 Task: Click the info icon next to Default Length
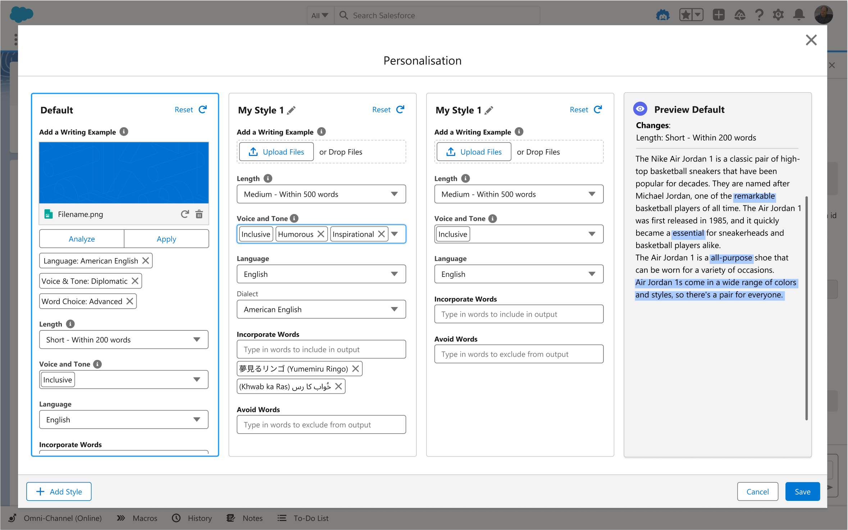coord(70,324)
